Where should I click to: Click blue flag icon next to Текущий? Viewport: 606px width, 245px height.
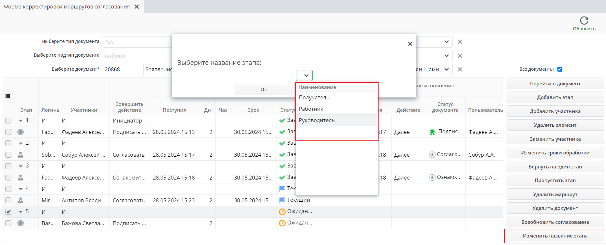(x=282, y=200)
